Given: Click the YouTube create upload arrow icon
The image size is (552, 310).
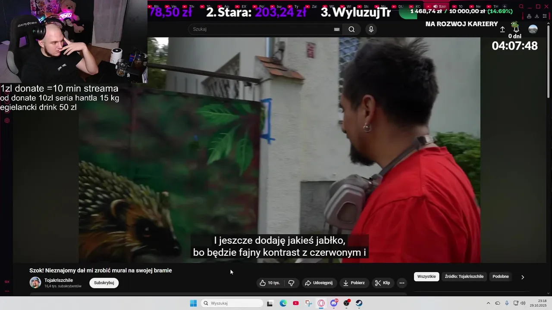Looking at the screenshot, I should click(x=502, y=29).
